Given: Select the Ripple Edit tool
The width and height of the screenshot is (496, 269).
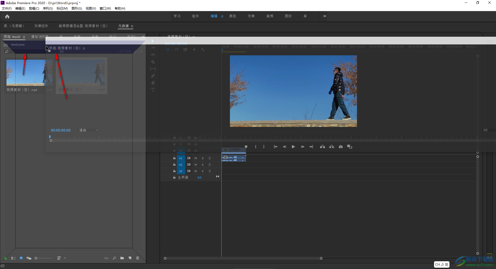Looking at the screenshot, I should pyautogui.click(x=153, y=55).
